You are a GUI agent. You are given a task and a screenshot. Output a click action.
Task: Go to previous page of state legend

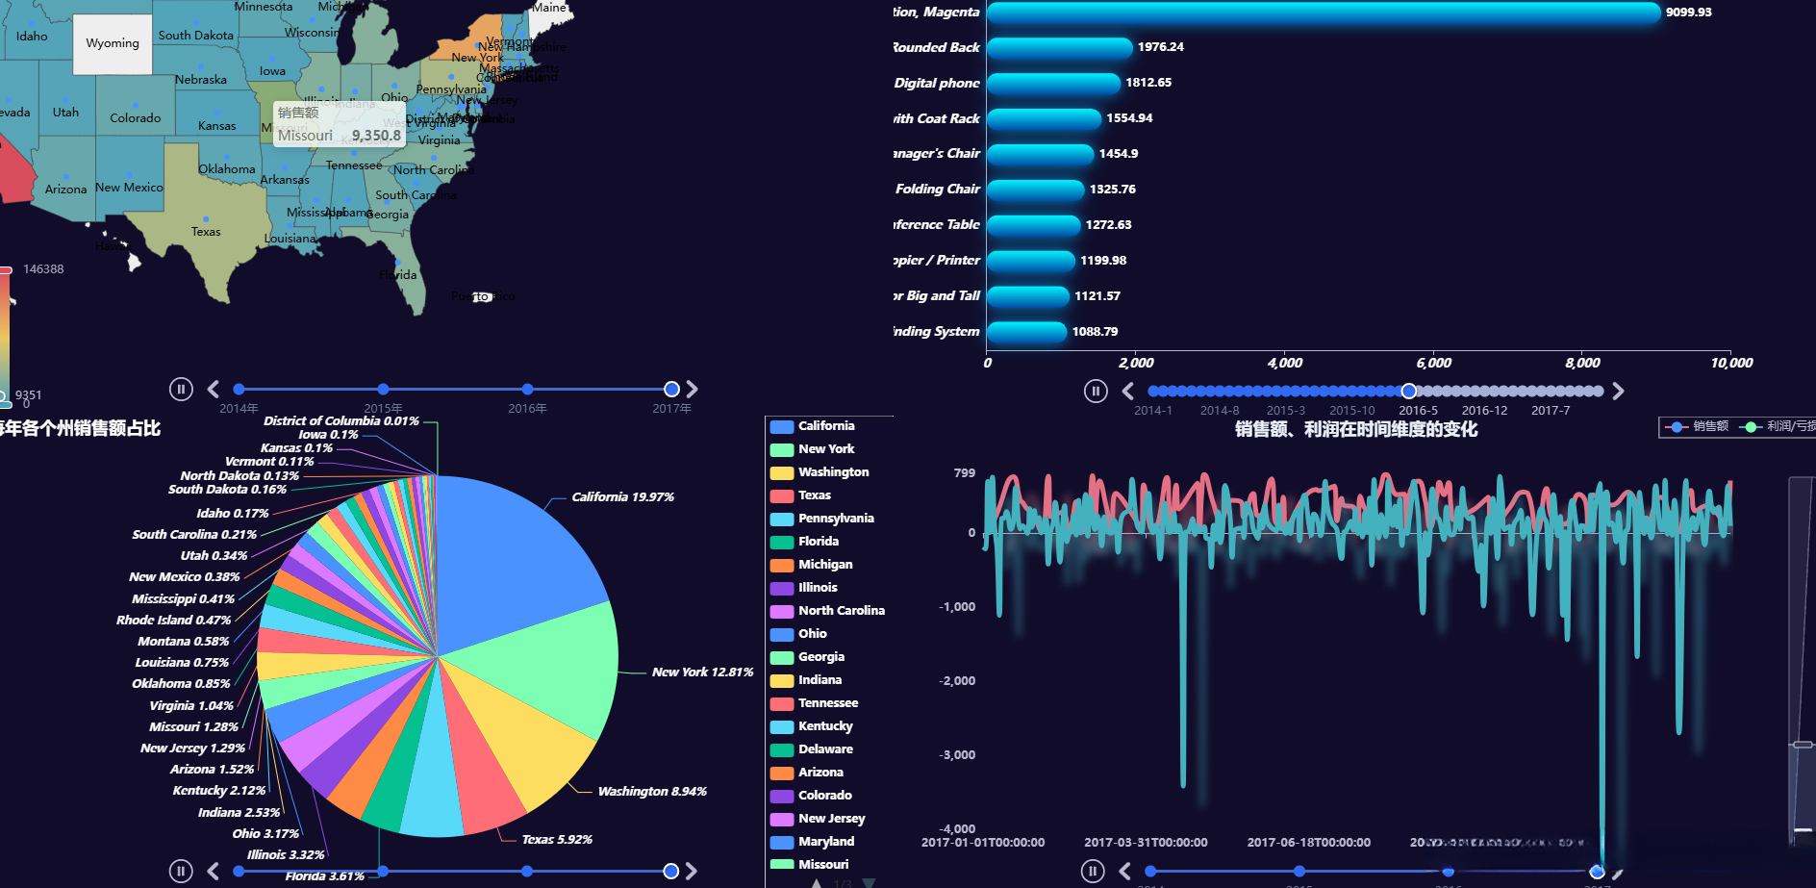tap(817, 883)
